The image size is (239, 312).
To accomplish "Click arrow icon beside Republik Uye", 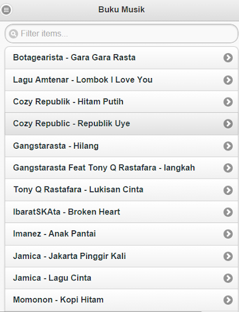I will pos(228,124).
